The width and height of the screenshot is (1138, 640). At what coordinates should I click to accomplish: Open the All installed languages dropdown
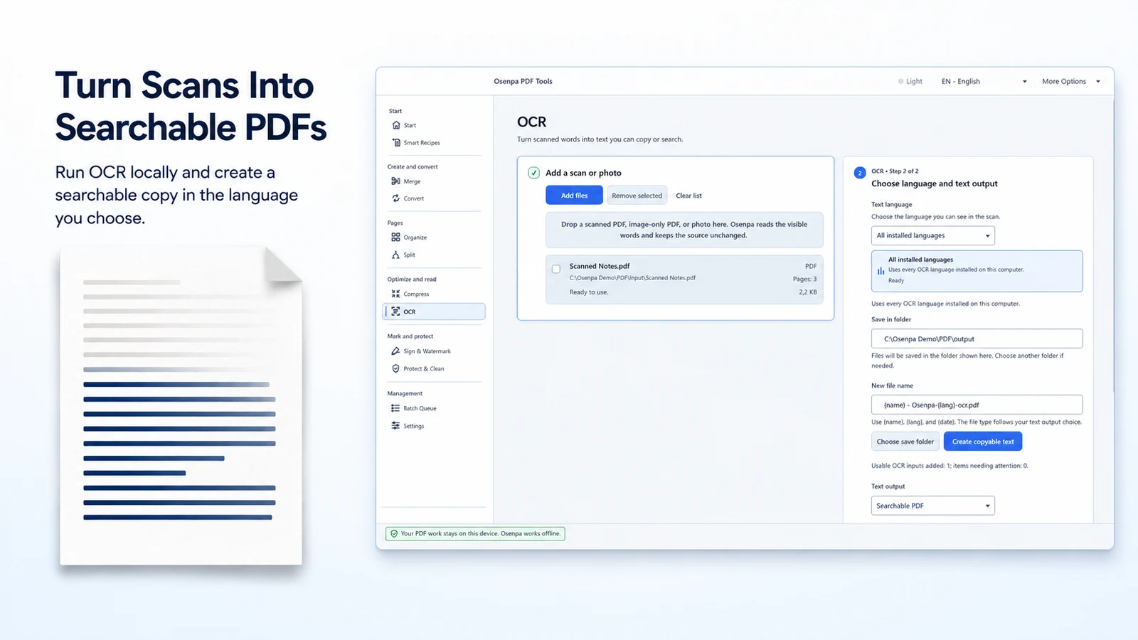point(933,235)
